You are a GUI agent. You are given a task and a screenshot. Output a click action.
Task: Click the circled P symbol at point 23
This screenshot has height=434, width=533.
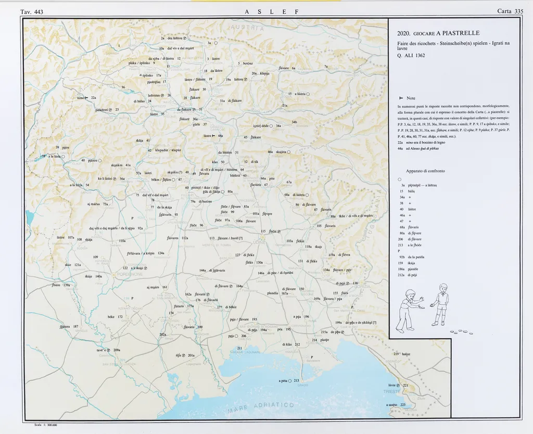pyautogui.click(x=110, y=110)
